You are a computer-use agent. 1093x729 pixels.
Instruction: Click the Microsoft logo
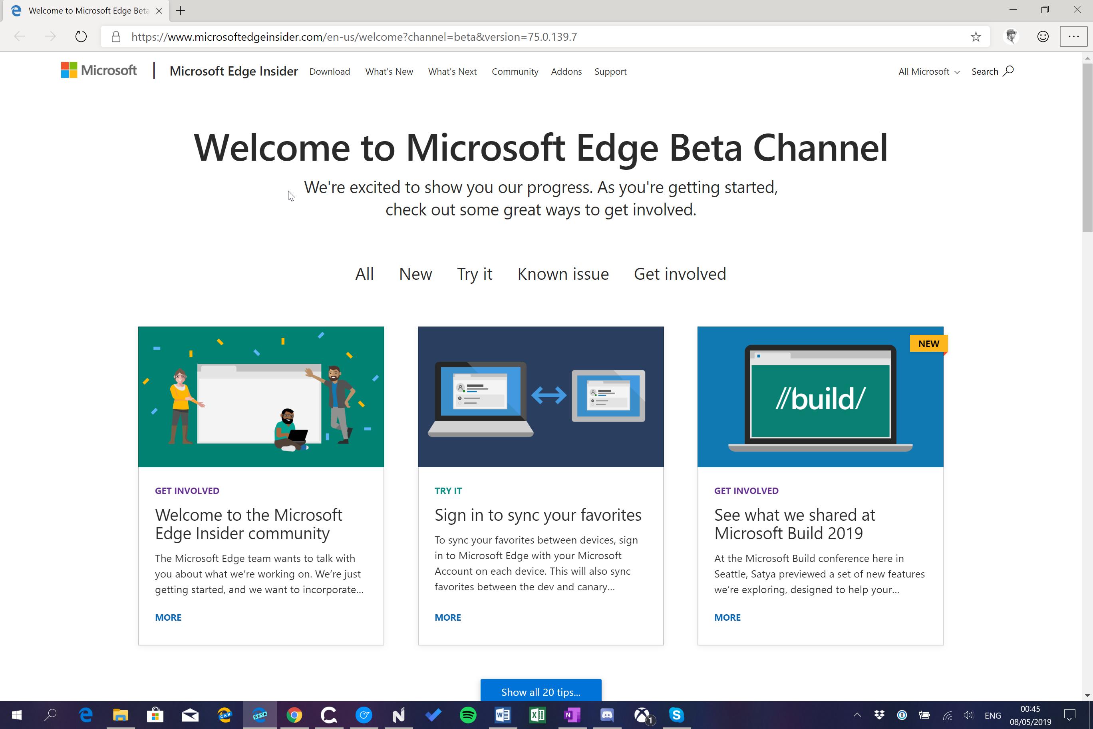99,71
